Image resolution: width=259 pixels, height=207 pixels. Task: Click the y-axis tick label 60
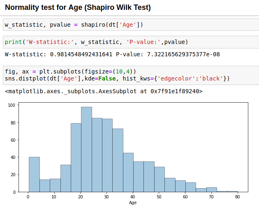pos(13,140)
